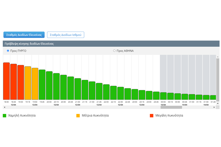
Task: Click the green bar at 23:00
Action: [x=135, y=95]
